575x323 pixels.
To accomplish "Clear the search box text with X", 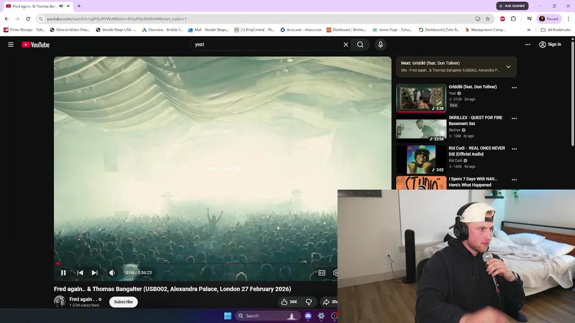I will pyautogui.click(x=346, y=44).
